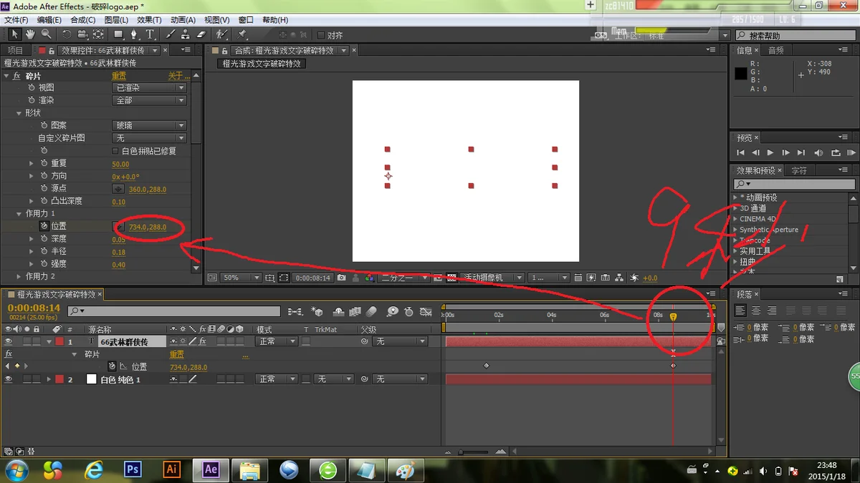Click the Effects & Presets search field
This screenshot has height=483, width=860.
794,185
